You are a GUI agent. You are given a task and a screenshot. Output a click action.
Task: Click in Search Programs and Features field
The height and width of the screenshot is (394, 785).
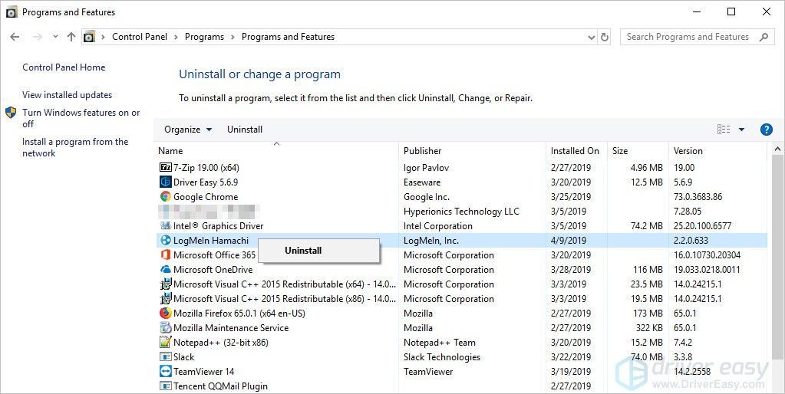coord(688,37)
